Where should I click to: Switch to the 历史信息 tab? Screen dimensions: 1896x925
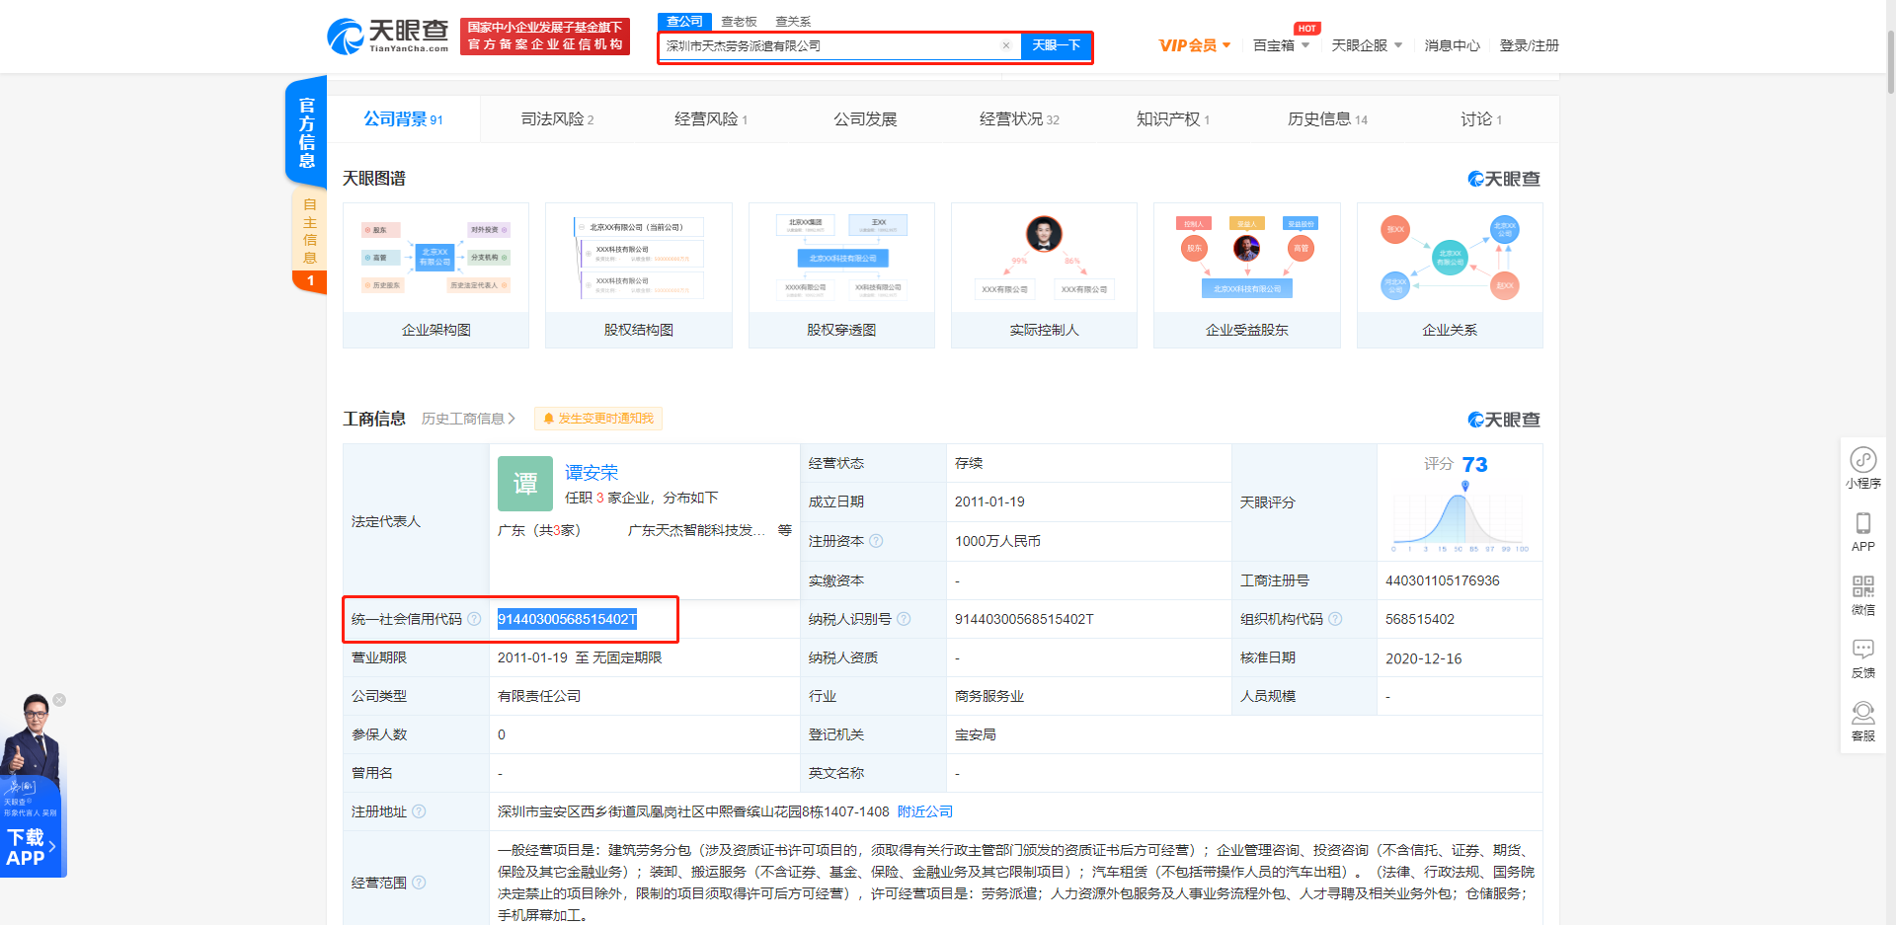[1327, 119]
